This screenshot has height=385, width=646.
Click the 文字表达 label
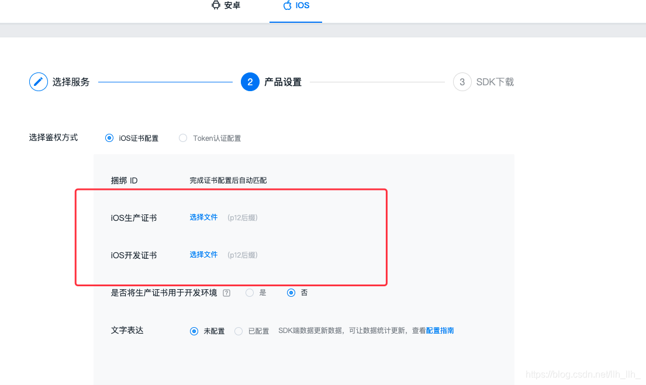coord(127,330)
